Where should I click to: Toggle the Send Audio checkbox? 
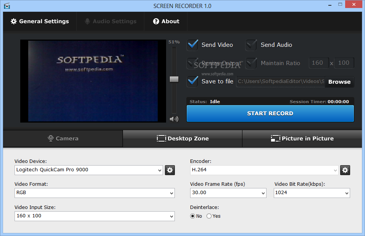pos(251,45)
